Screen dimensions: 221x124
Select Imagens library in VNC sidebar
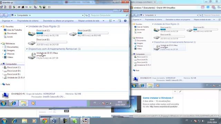pyautogui.click(x=11, y=50)
